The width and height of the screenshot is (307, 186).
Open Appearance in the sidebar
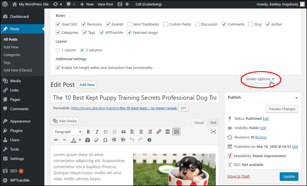pos(20,121)
